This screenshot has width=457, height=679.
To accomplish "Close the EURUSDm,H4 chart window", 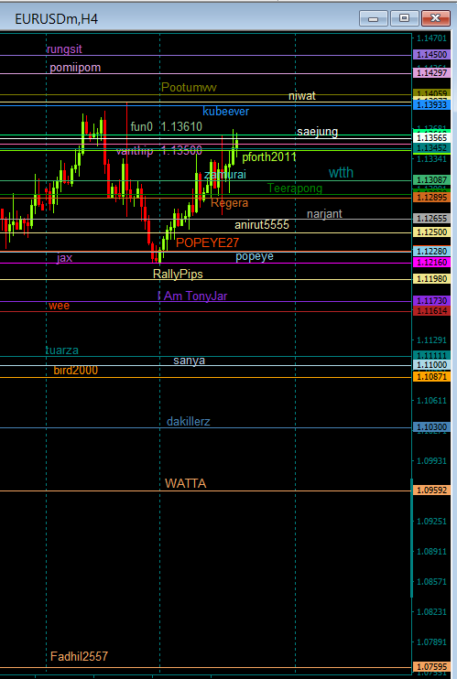I will click(435, 18).
